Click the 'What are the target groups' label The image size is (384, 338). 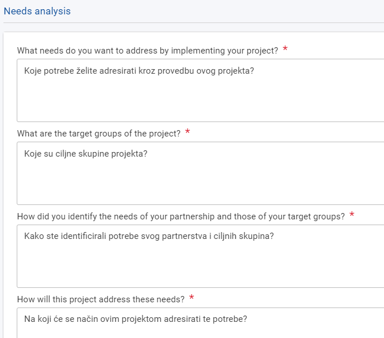[99, 134]
